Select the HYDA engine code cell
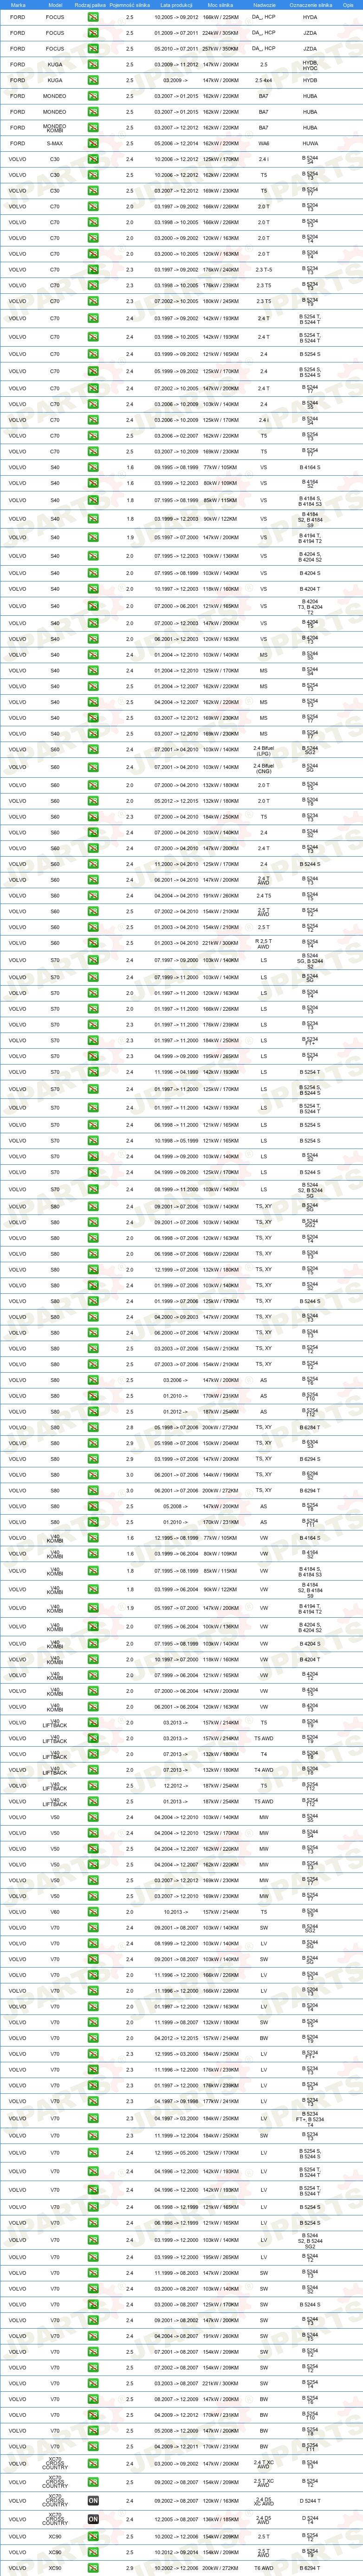Screen dimensions: 363x2576 pyautogui.click(x=310, y=17)
